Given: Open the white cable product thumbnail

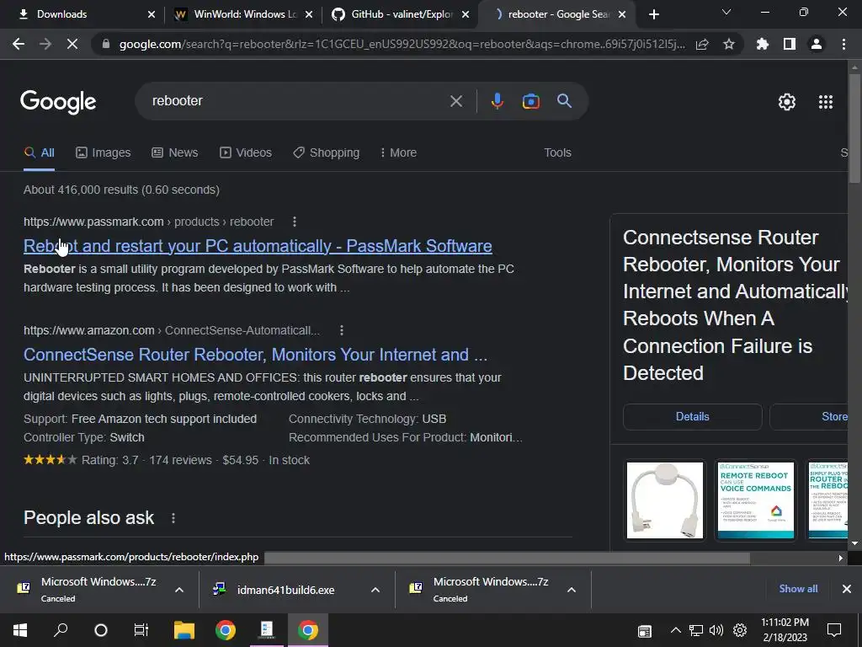Looking at the screenshot, I should click(665, 500).
